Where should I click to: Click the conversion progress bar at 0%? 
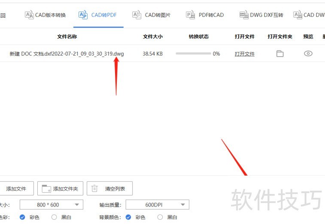point(193,54)
